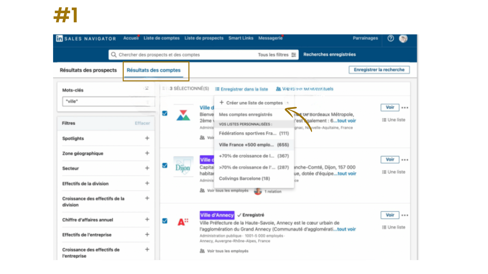Screen dimensions: 488x274
Task: Switch to the Résultats des prospects tab
Action: [88, 70]
